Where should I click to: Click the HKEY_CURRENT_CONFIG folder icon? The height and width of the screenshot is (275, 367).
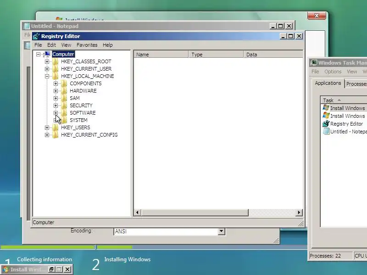click(x=56, y=135)
